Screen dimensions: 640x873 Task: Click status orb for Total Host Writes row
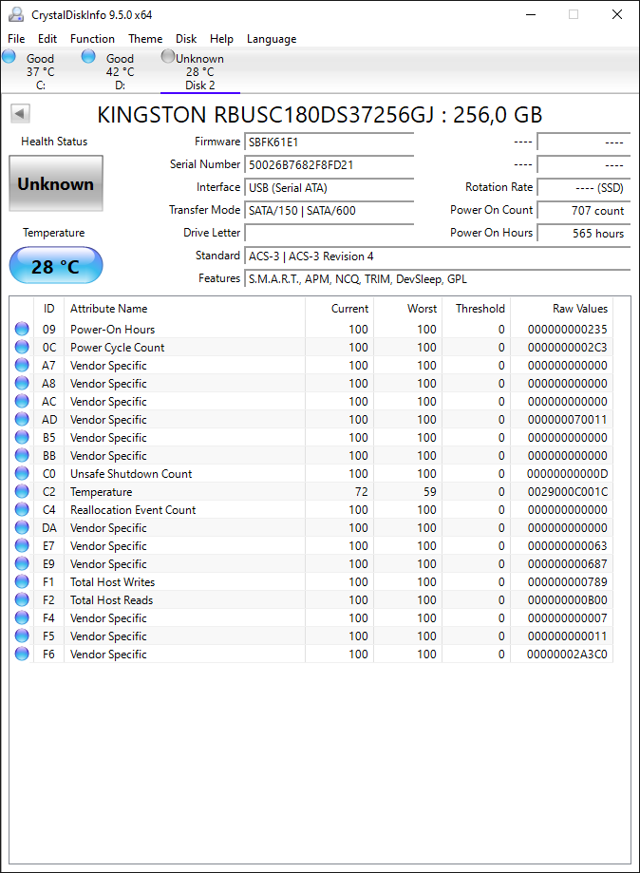pyautogui.click(x=22, y=581)
